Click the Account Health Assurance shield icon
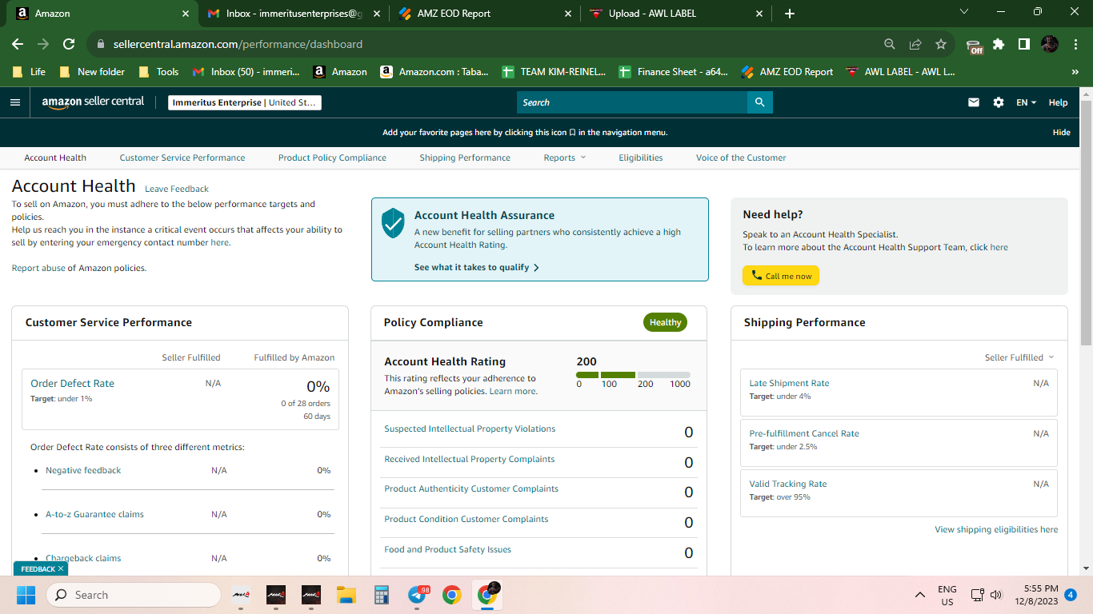Image resolution: width=1093 pixels, height=614 pixels. (393, 223)
